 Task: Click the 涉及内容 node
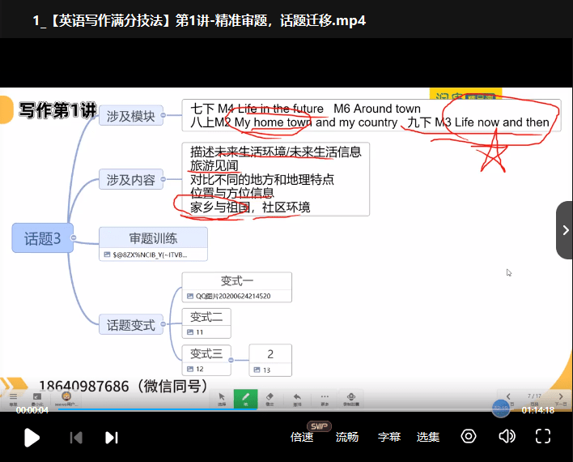[x=131, y=179]
